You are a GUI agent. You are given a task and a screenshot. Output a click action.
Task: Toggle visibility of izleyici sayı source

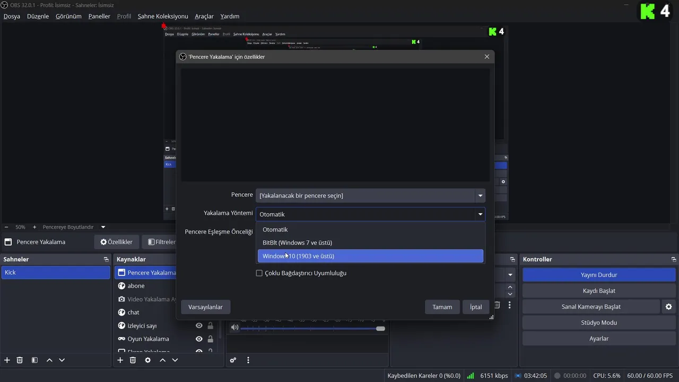(x=199, y=326)
